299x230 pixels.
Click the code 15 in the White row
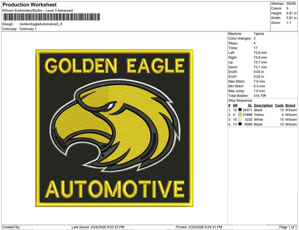[x=282, y=120]
